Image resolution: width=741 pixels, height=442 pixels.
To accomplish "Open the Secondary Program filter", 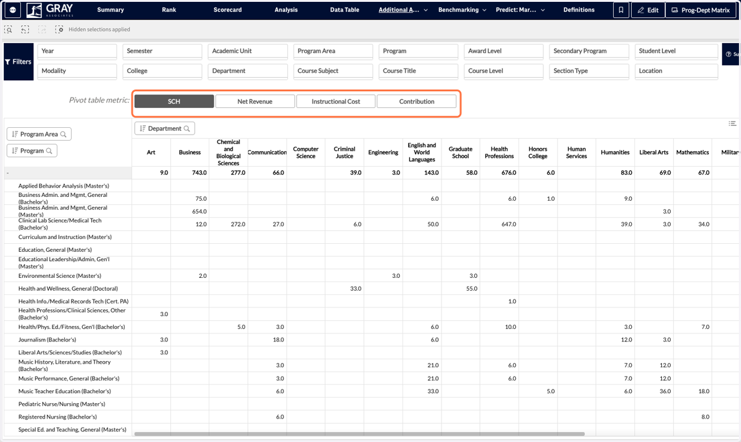I will (589, 51).
